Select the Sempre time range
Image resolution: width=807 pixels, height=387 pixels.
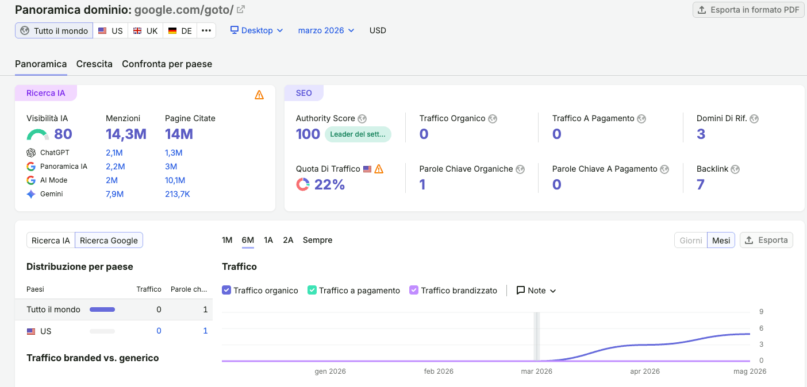[x=317, y=240]
